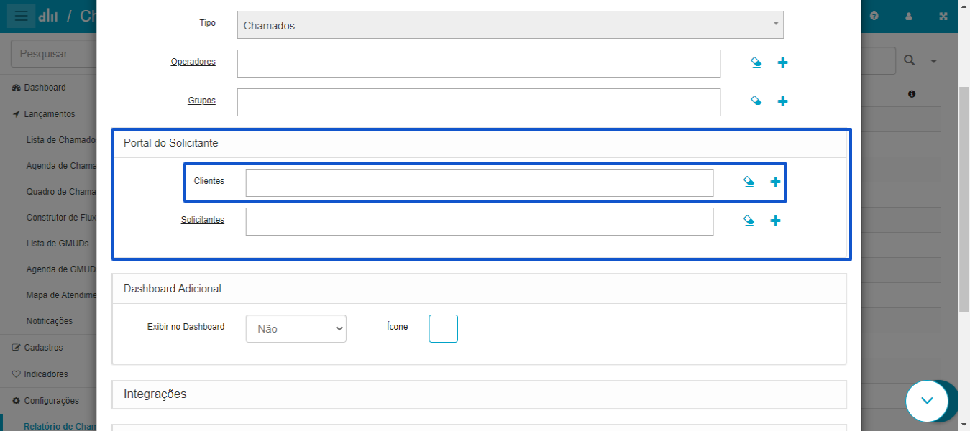
Task: Add an operator with Operadores plus icon
Action: tap(783, 62)
